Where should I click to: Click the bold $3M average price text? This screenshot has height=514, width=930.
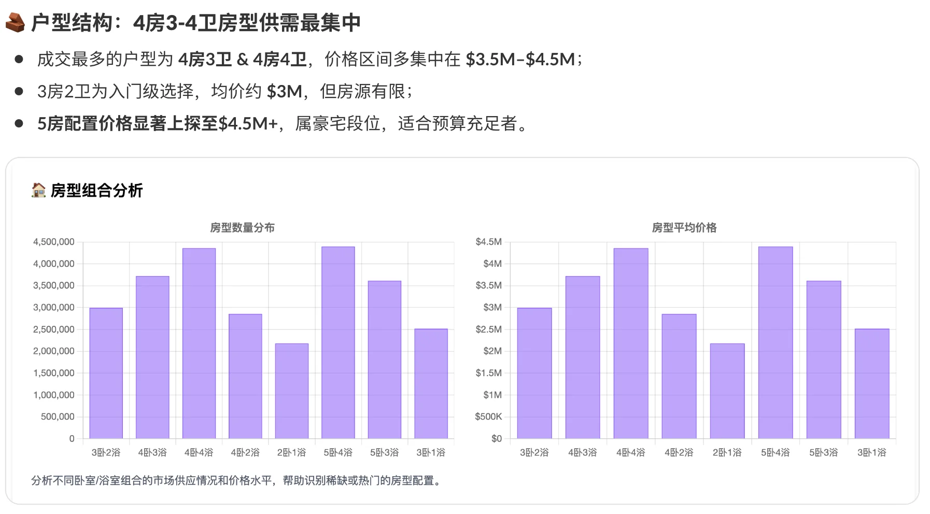pyautogui.click(x=284, y=92)
